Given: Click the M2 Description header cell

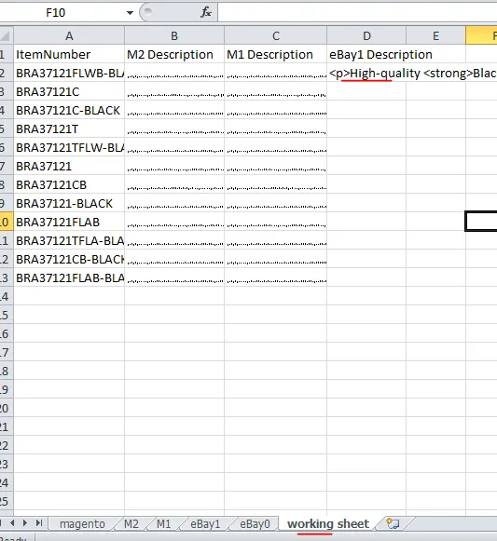Looking at the screenshot, I should 174,54.
